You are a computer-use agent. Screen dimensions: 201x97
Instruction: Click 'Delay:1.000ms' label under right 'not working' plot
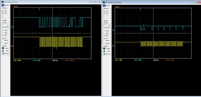pos(170,60)
